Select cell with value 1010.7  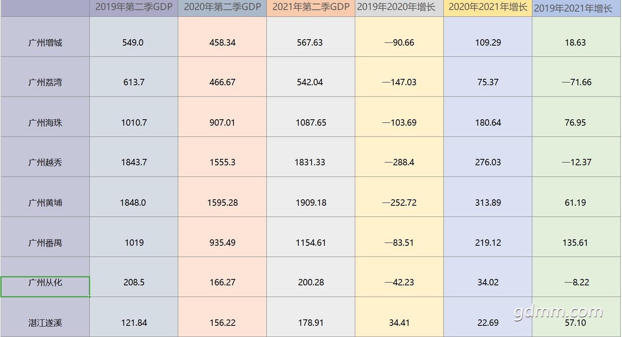134,117
